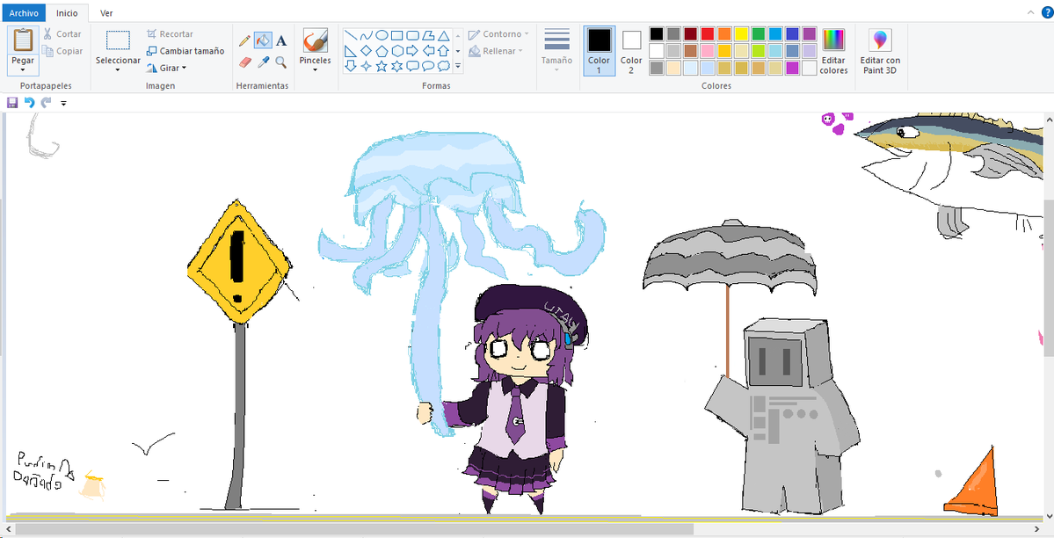
Task: Select the Magnifier tool
Action: pos(281,62)
